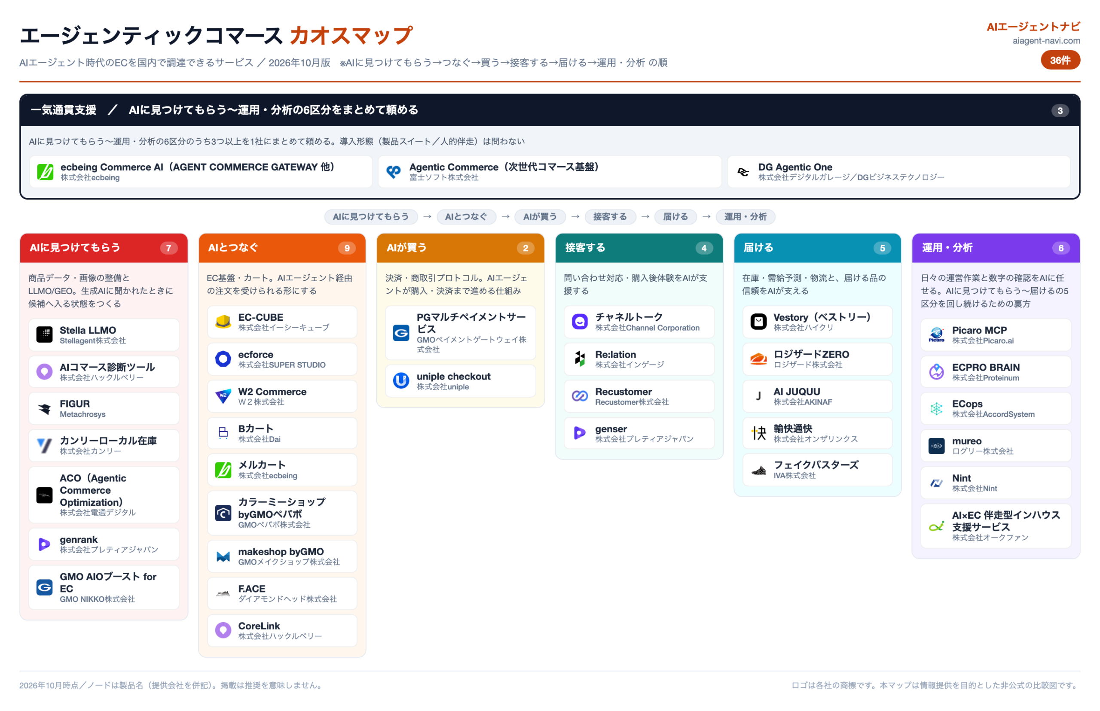1100x711 pixels.
Task: Open the ACO Agentic Commerce Optimization card
Action: click(x=104, y=495)
